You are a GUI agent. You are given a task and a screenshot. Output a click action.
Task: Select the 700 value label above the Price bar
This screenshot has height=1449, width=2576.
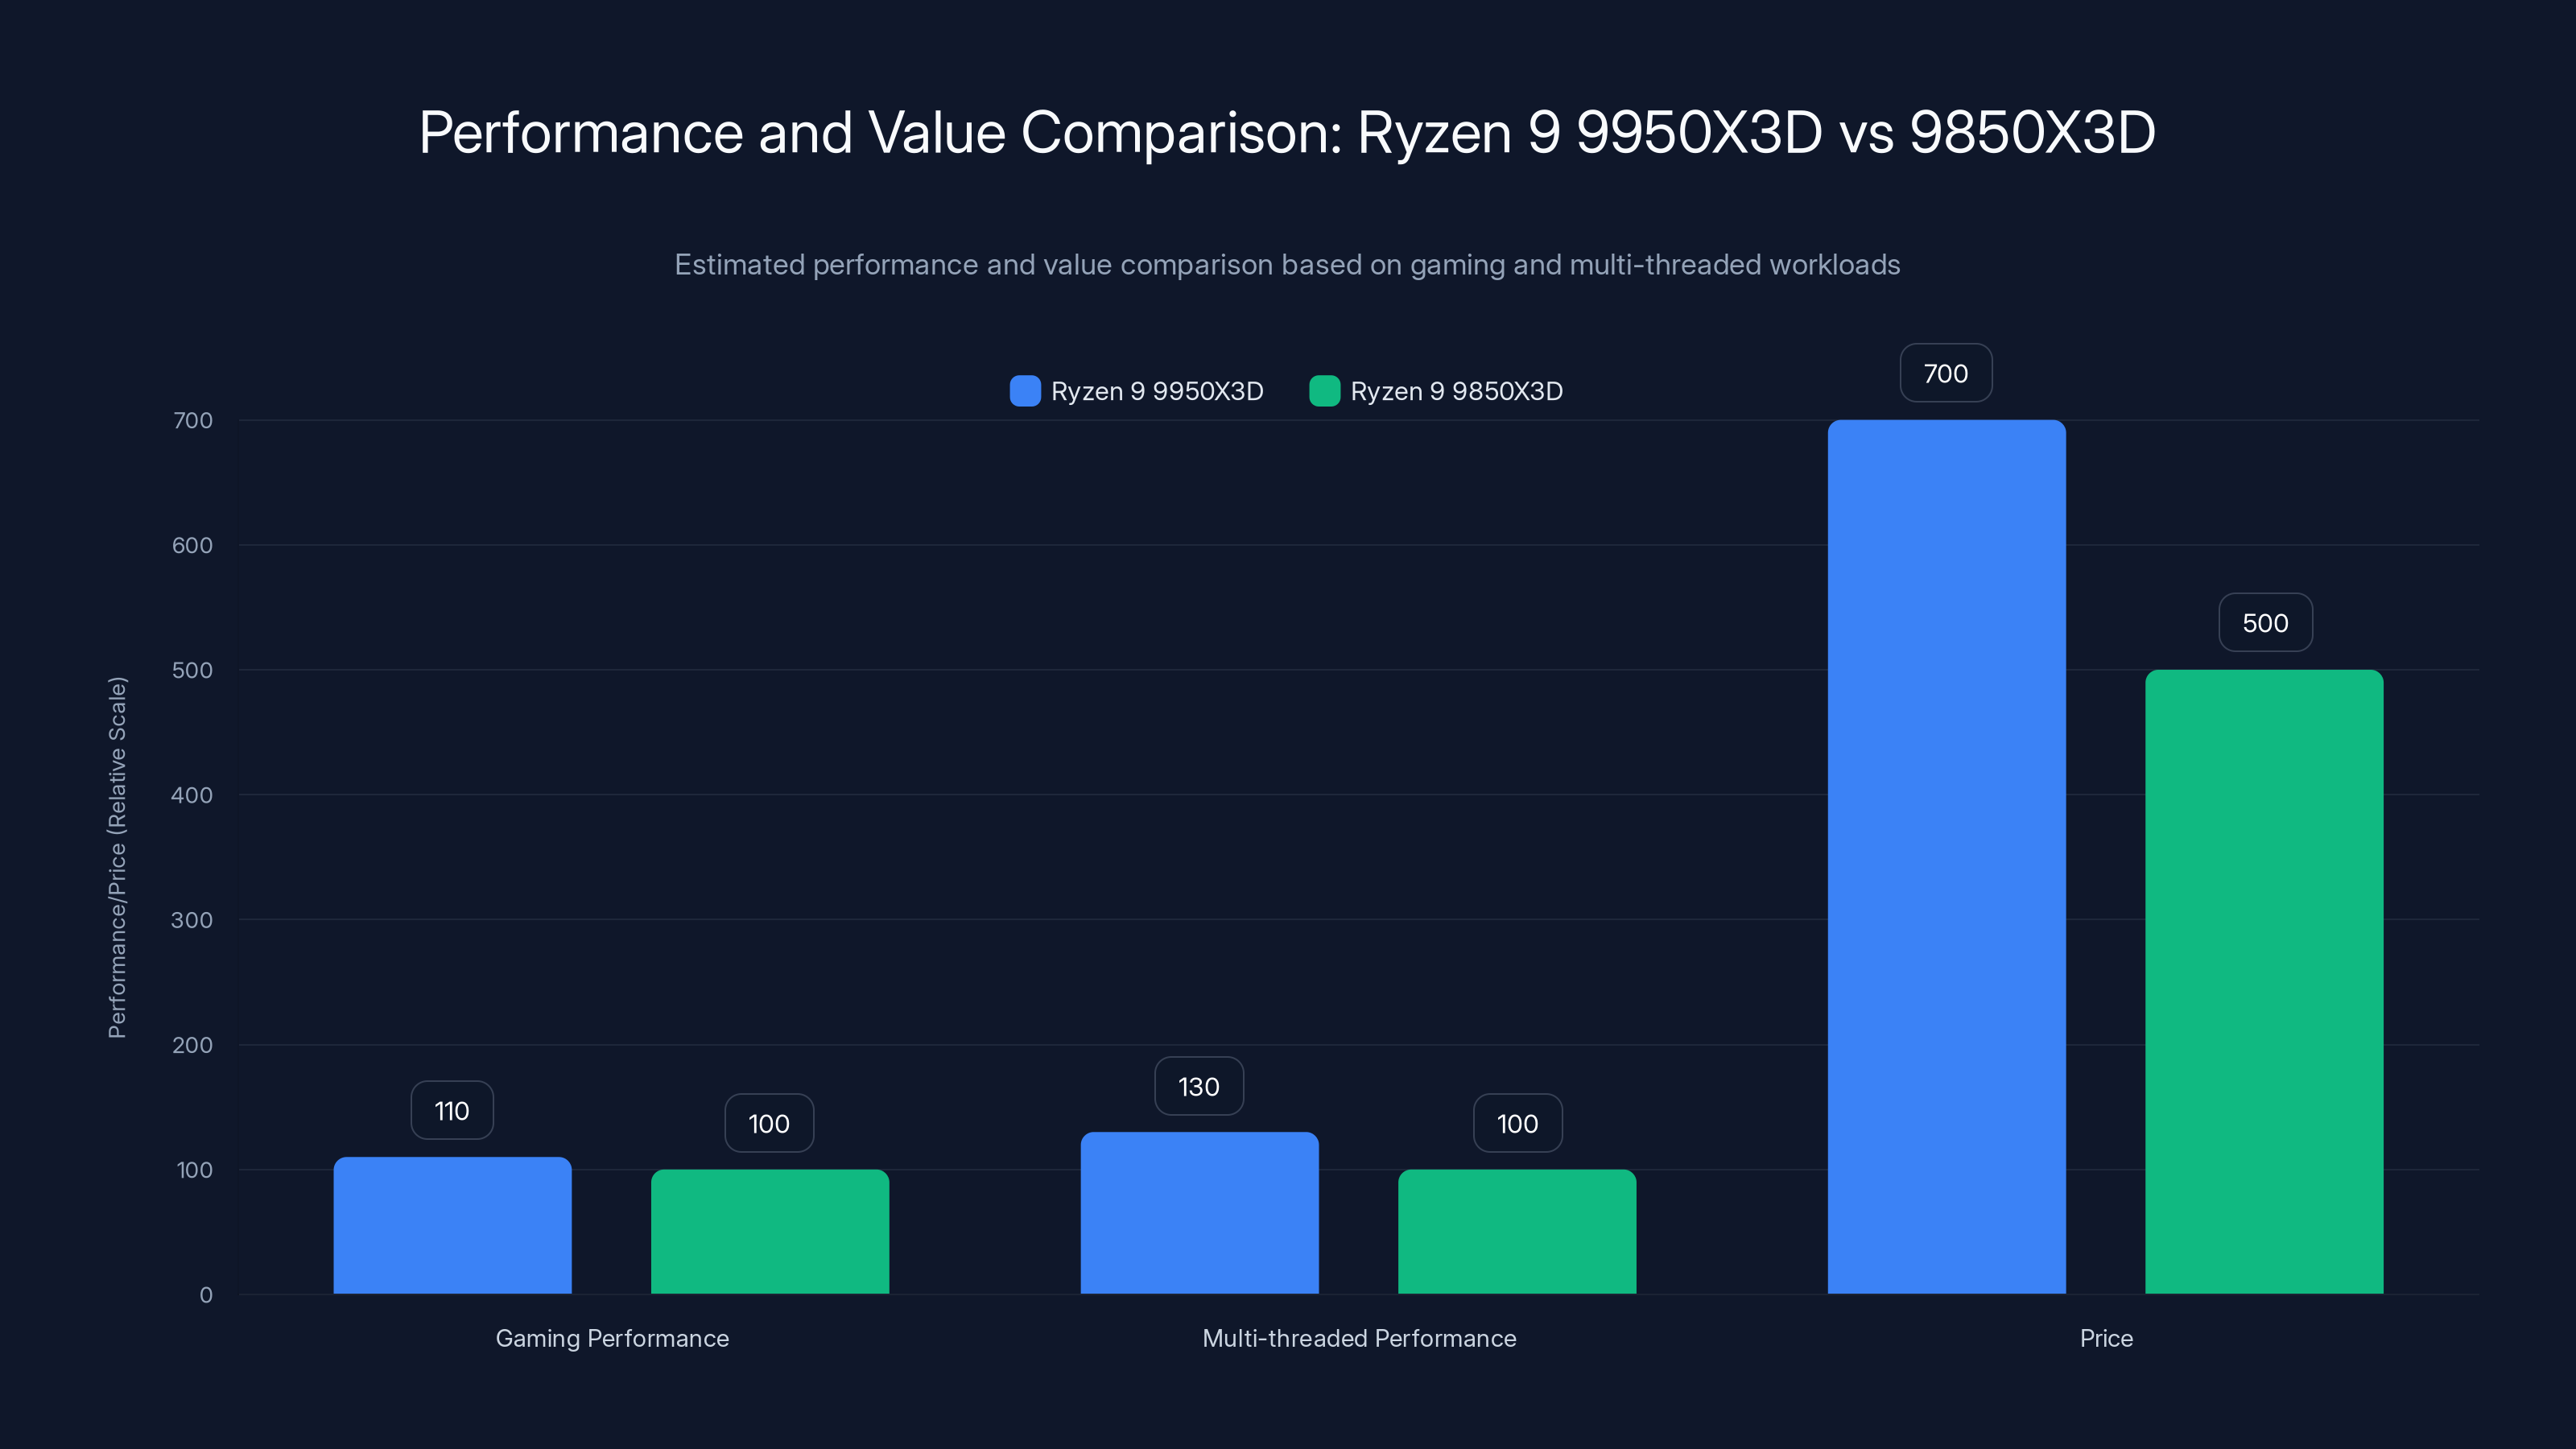(x=1944, y=372)
